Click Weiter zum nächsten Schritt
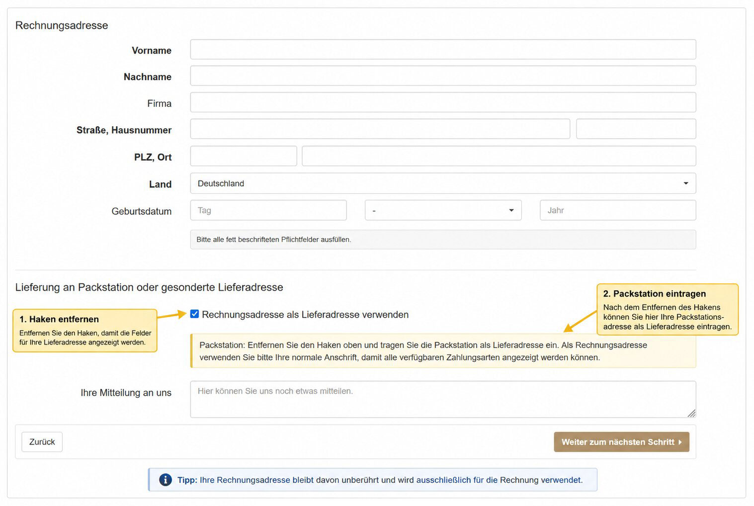 tap(621, 442)
